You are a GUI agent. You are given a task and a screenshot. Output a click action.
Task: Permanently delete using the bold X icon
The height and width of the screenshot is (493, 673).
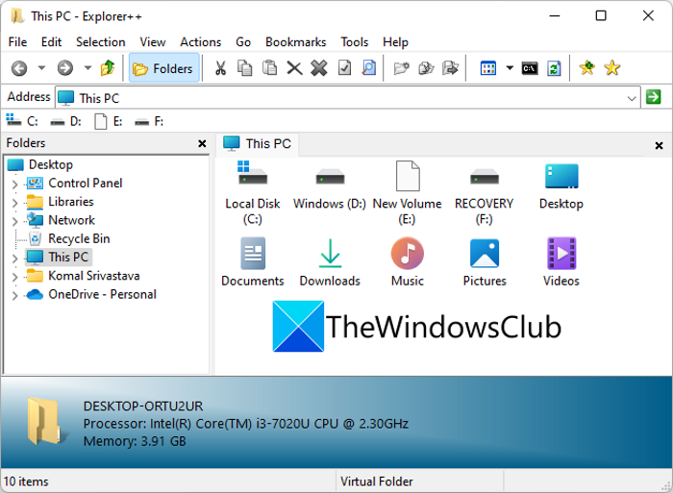click(319, 68)
